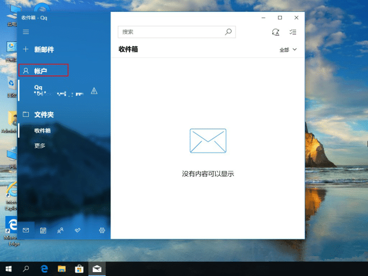The height and width of the screenshot is (276, 368).
Task: Sync this view with the refresh icon
Action: [x=276, y=32]
